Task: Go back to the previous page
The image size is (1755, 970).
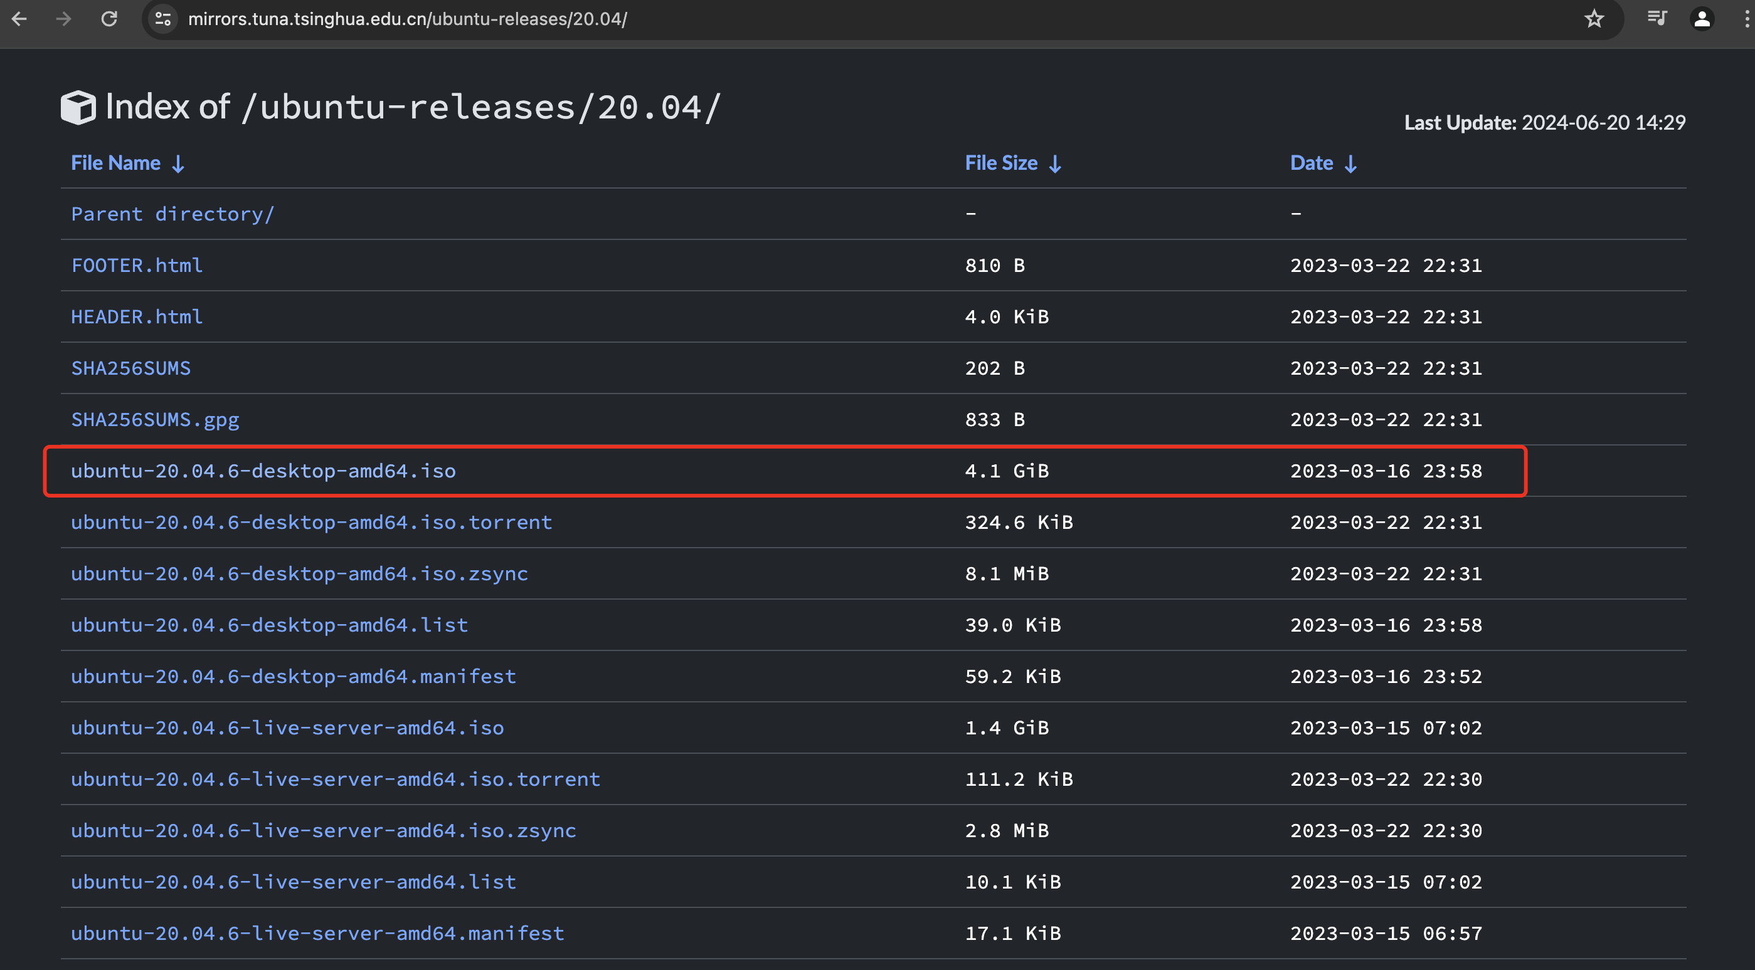Action: tap(19, 19)
